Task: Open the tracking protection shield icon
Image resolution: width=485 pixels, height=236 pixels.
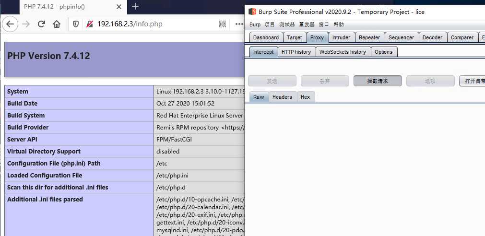Action: [x=76, y=24]
